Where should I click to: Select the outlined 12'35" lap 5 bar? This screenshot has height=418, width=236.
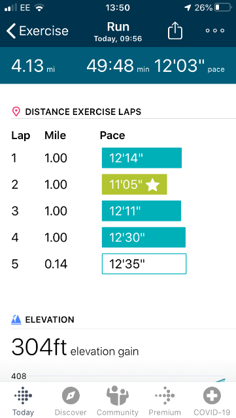click(144, 264)
